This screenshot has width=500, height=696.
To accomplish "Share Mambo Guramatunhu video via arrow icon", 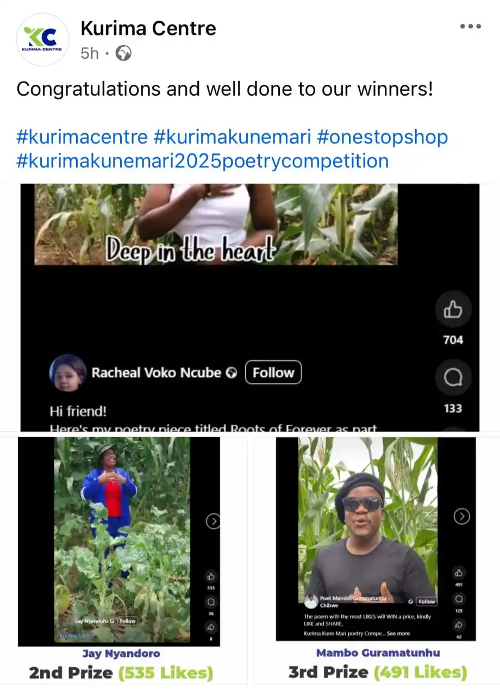I will click(459, 625).
